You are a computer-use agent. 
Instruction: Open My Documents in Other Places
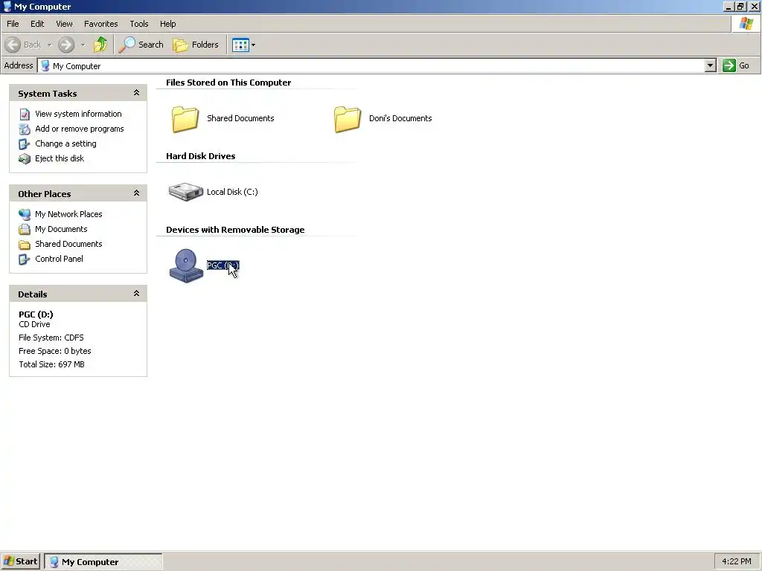(x=61, y=229)
